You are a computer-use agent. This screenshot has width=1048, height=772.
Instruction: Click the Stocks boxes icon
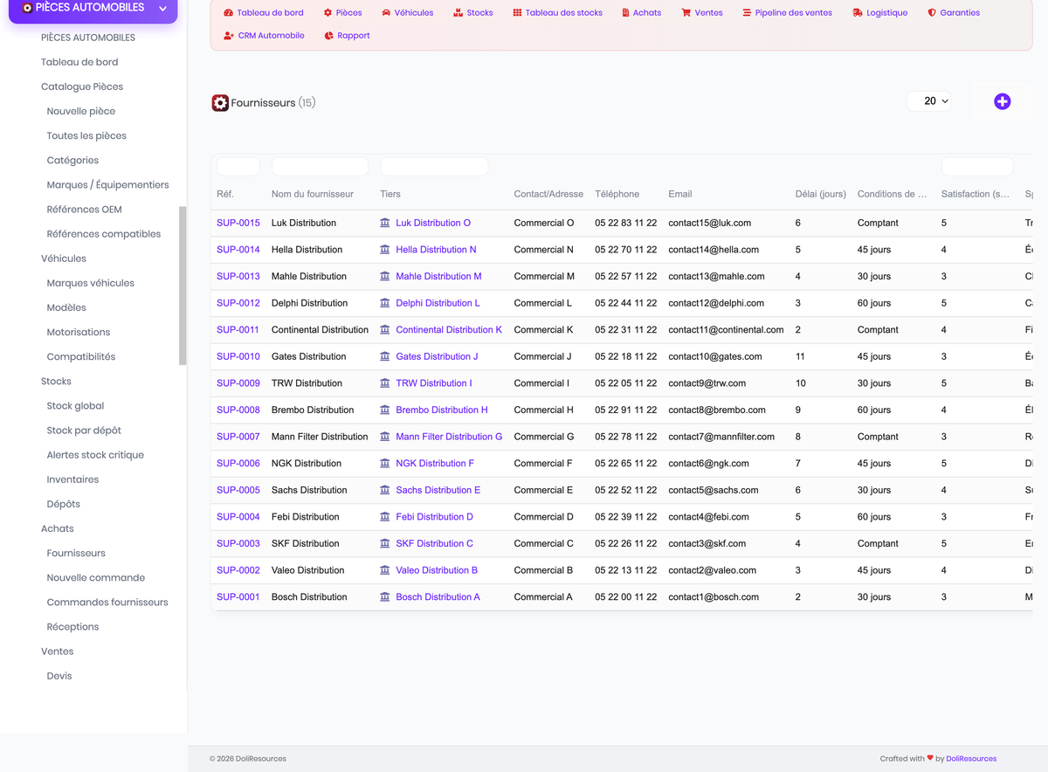point(458,13)
